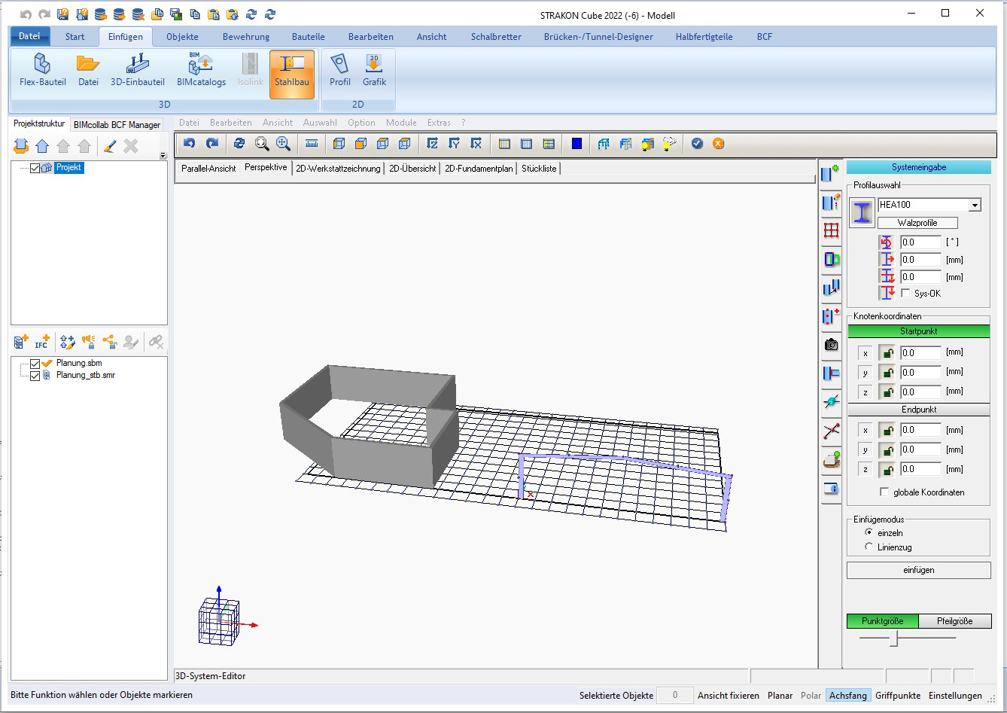Viewport: 1007px width, 713px height.
Task: Open the Extras menu in editor
Action: point(439,123)
